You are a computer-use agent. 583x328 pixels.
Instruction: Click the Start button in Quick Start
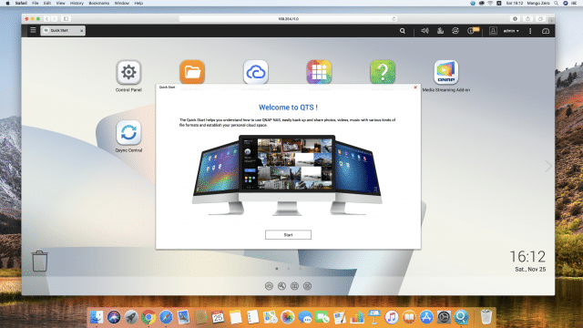pos(288,235)
